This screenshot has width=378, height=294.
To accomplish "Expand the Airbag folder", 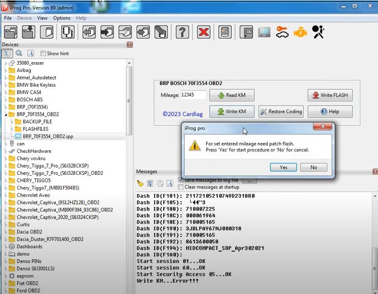I will 6,70.
